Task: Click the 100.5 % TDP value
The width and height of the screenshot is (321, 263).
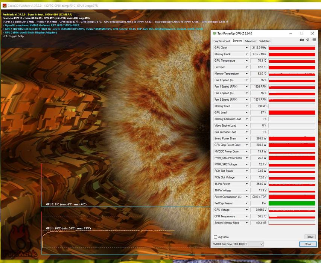Action: pos(259,197)
